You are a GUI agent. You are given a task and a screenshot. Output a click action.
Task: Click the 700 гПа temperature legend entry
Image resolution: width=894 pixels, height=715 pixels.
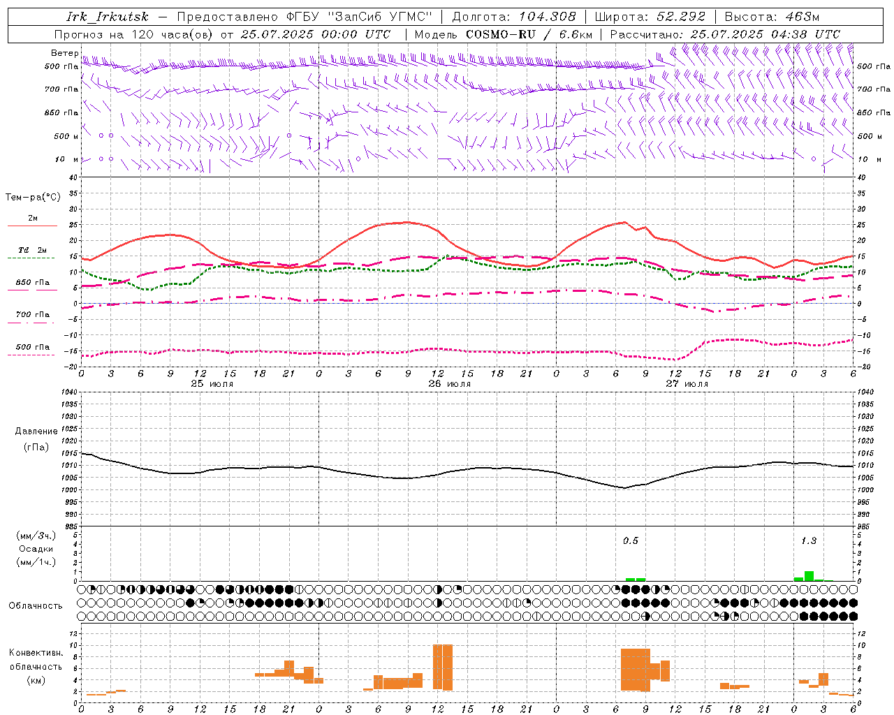click(x=32, y=314)
